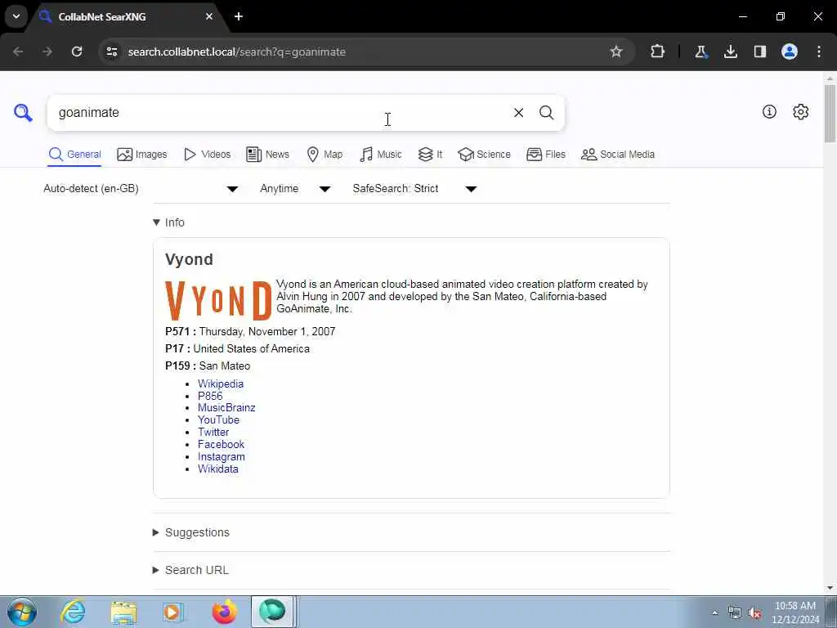The image size is (837, 628).
Task: Open Chrome Labs flask icon
Action: [x=700, y=52]
